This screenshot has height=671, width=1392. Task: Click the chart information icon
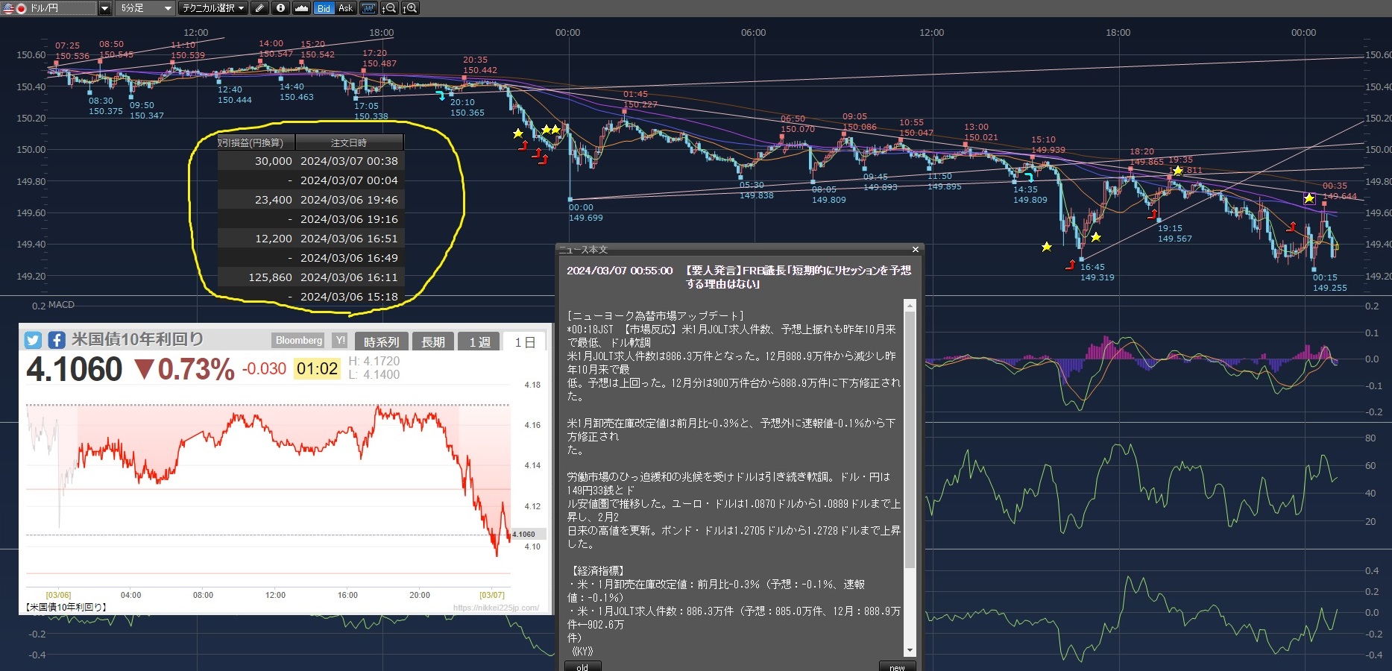280,8
